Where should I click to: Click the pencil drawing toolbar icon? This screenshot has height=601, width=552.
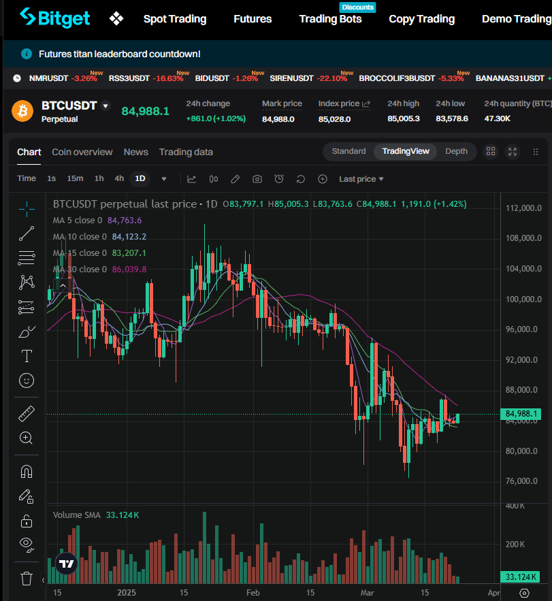(236, 179)
